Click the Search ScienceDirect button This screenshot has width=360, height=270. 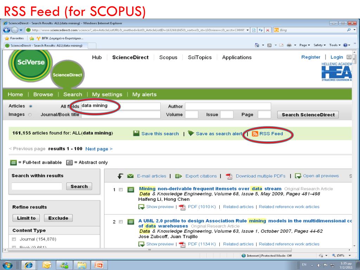point(308,115)
